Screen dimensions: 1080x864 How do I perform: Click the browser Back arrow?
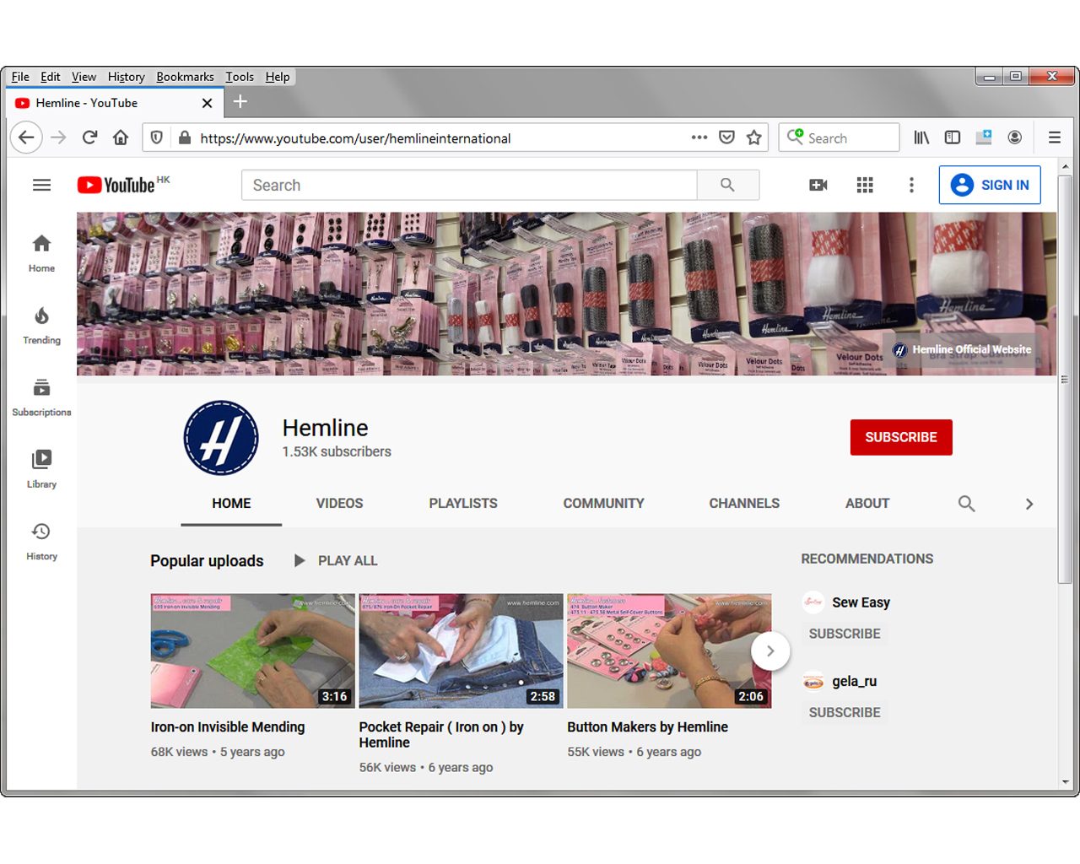tap(26, 138)
